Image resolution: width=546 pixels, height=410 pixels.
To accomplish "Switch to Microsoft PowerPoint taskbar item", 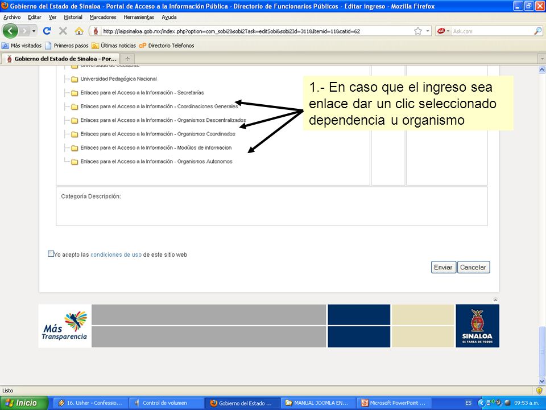I will click(394, 403).
